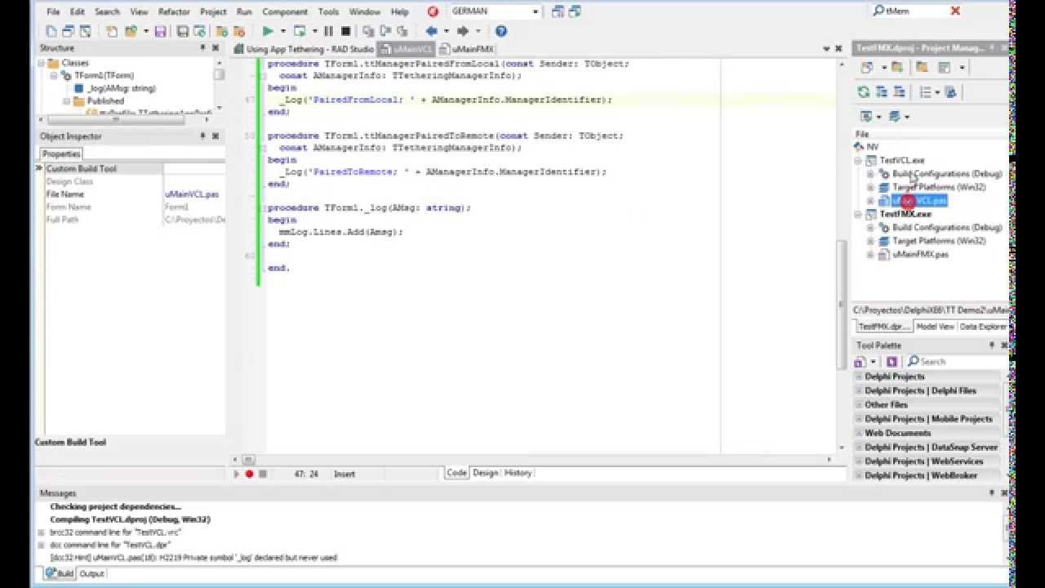Collapse the Classes node in Structure
Viewport: 1045px width, 588px height.
pos(42,63)
